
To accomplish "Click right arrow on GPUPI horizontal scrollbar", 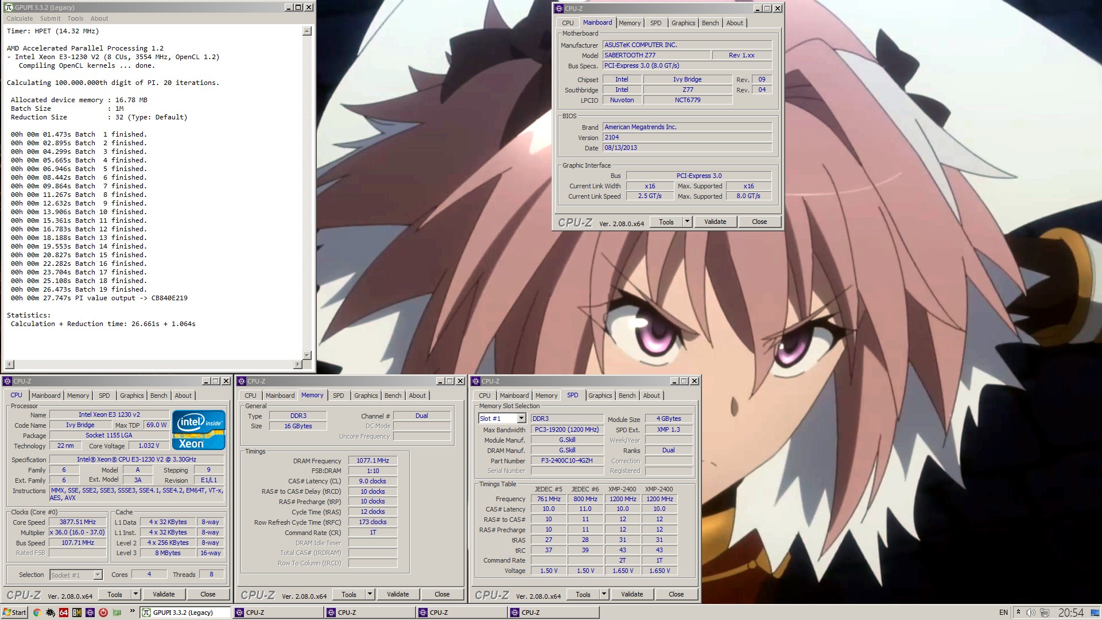I will (x=297, y=365).
